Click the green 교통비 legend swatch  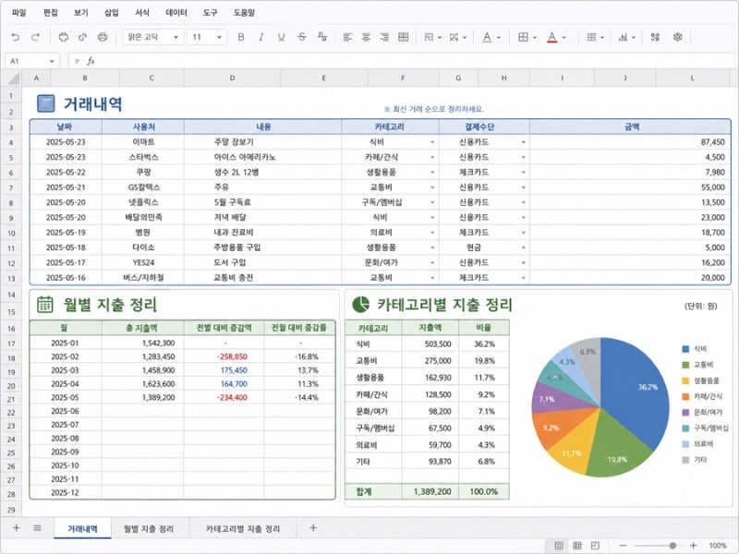685,365
